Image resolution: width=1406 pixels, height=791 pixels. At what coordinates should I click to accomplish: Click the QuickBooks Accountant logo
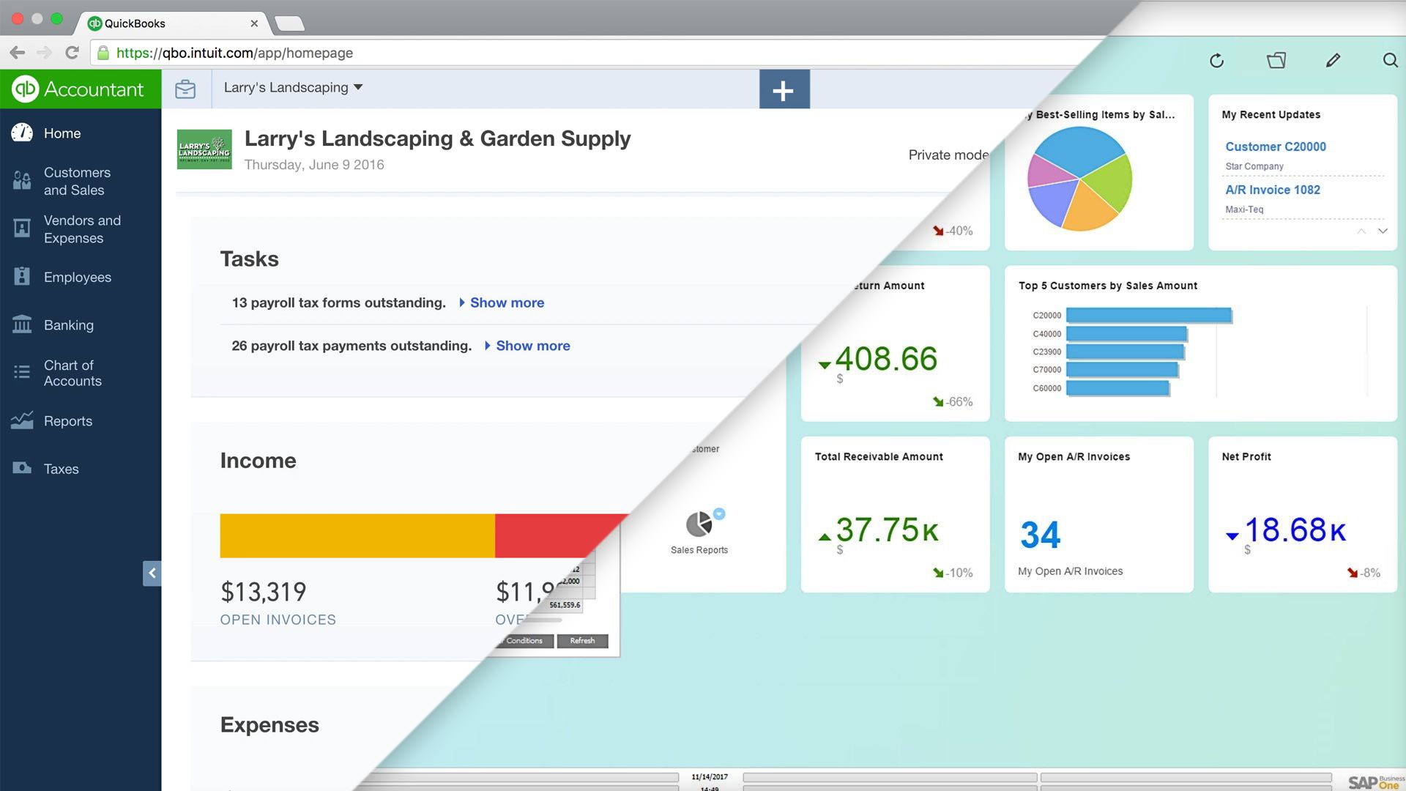[78, 89]
